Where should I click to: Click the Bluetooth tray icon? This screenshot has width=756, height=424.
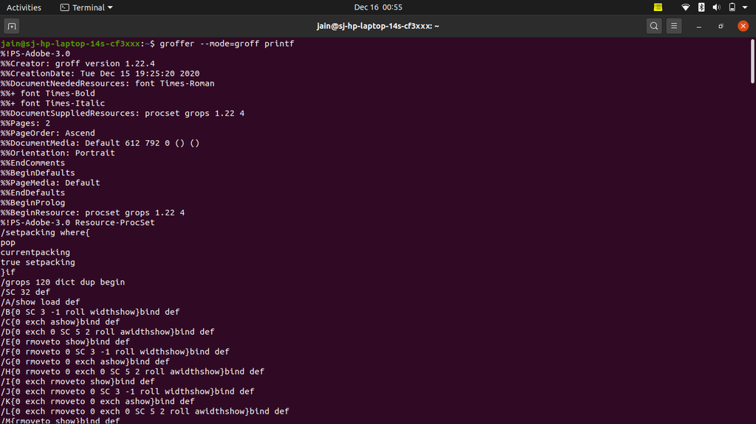click(x=701, y=7)
